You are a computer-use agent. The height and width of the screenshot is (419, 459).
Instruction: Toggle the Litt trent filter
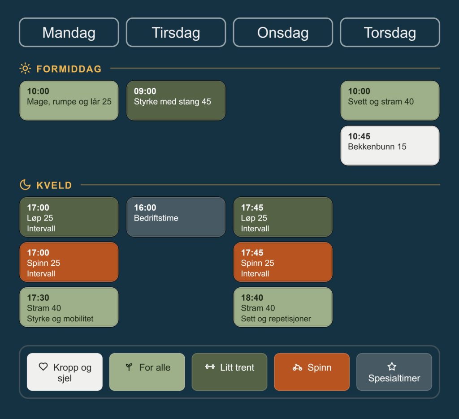tap(229, 372)
